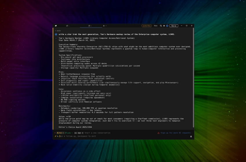Click the Sign up button
This screenshot has height=162, width=246.
(174, 26)
